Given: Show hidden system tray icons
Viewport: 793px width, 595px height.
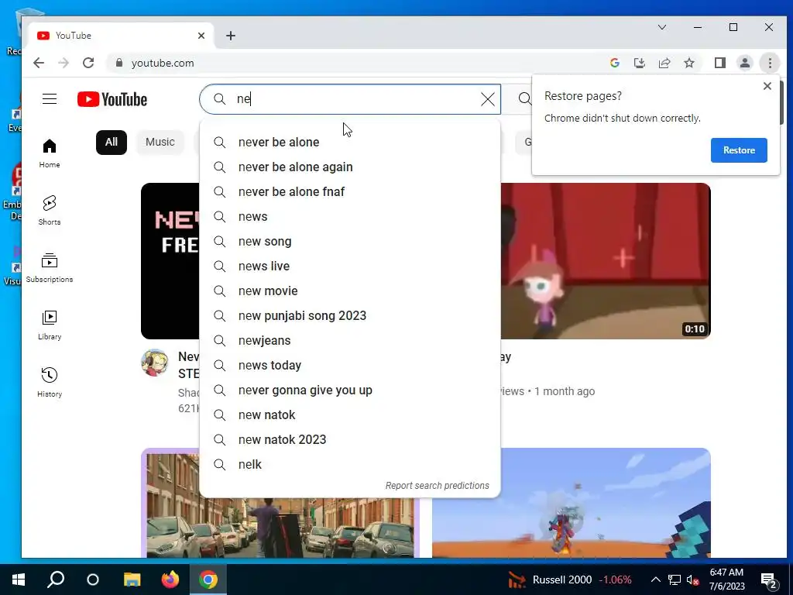Looking at the screenshot, I should tap(655, 580).
